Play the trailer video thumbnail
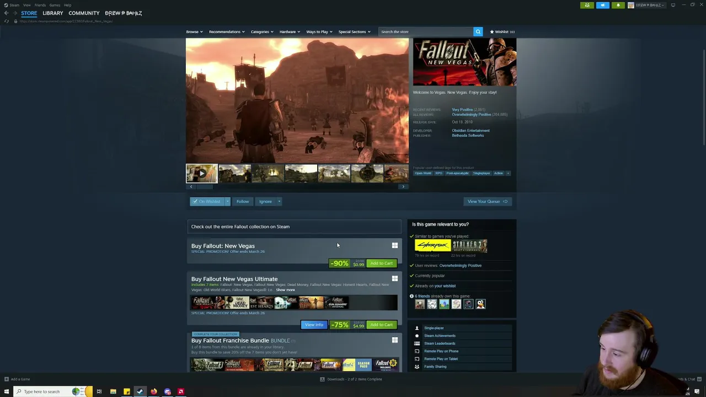Screen dimensions: 706x397 [x=201, y=173]
